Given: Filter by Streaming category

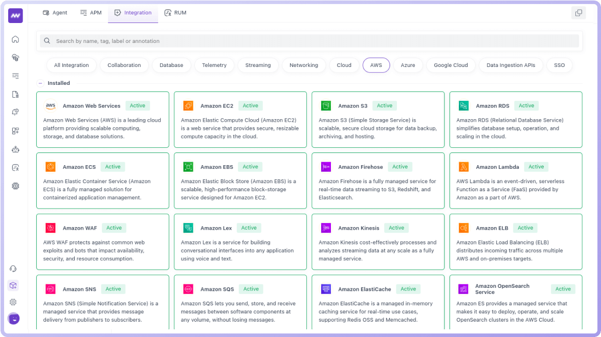Looking at the screenshot, I should pos(258,65).
